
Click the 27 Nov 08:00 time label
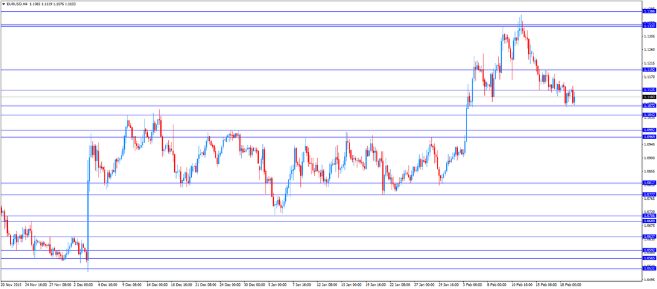(x=60, y=284)
